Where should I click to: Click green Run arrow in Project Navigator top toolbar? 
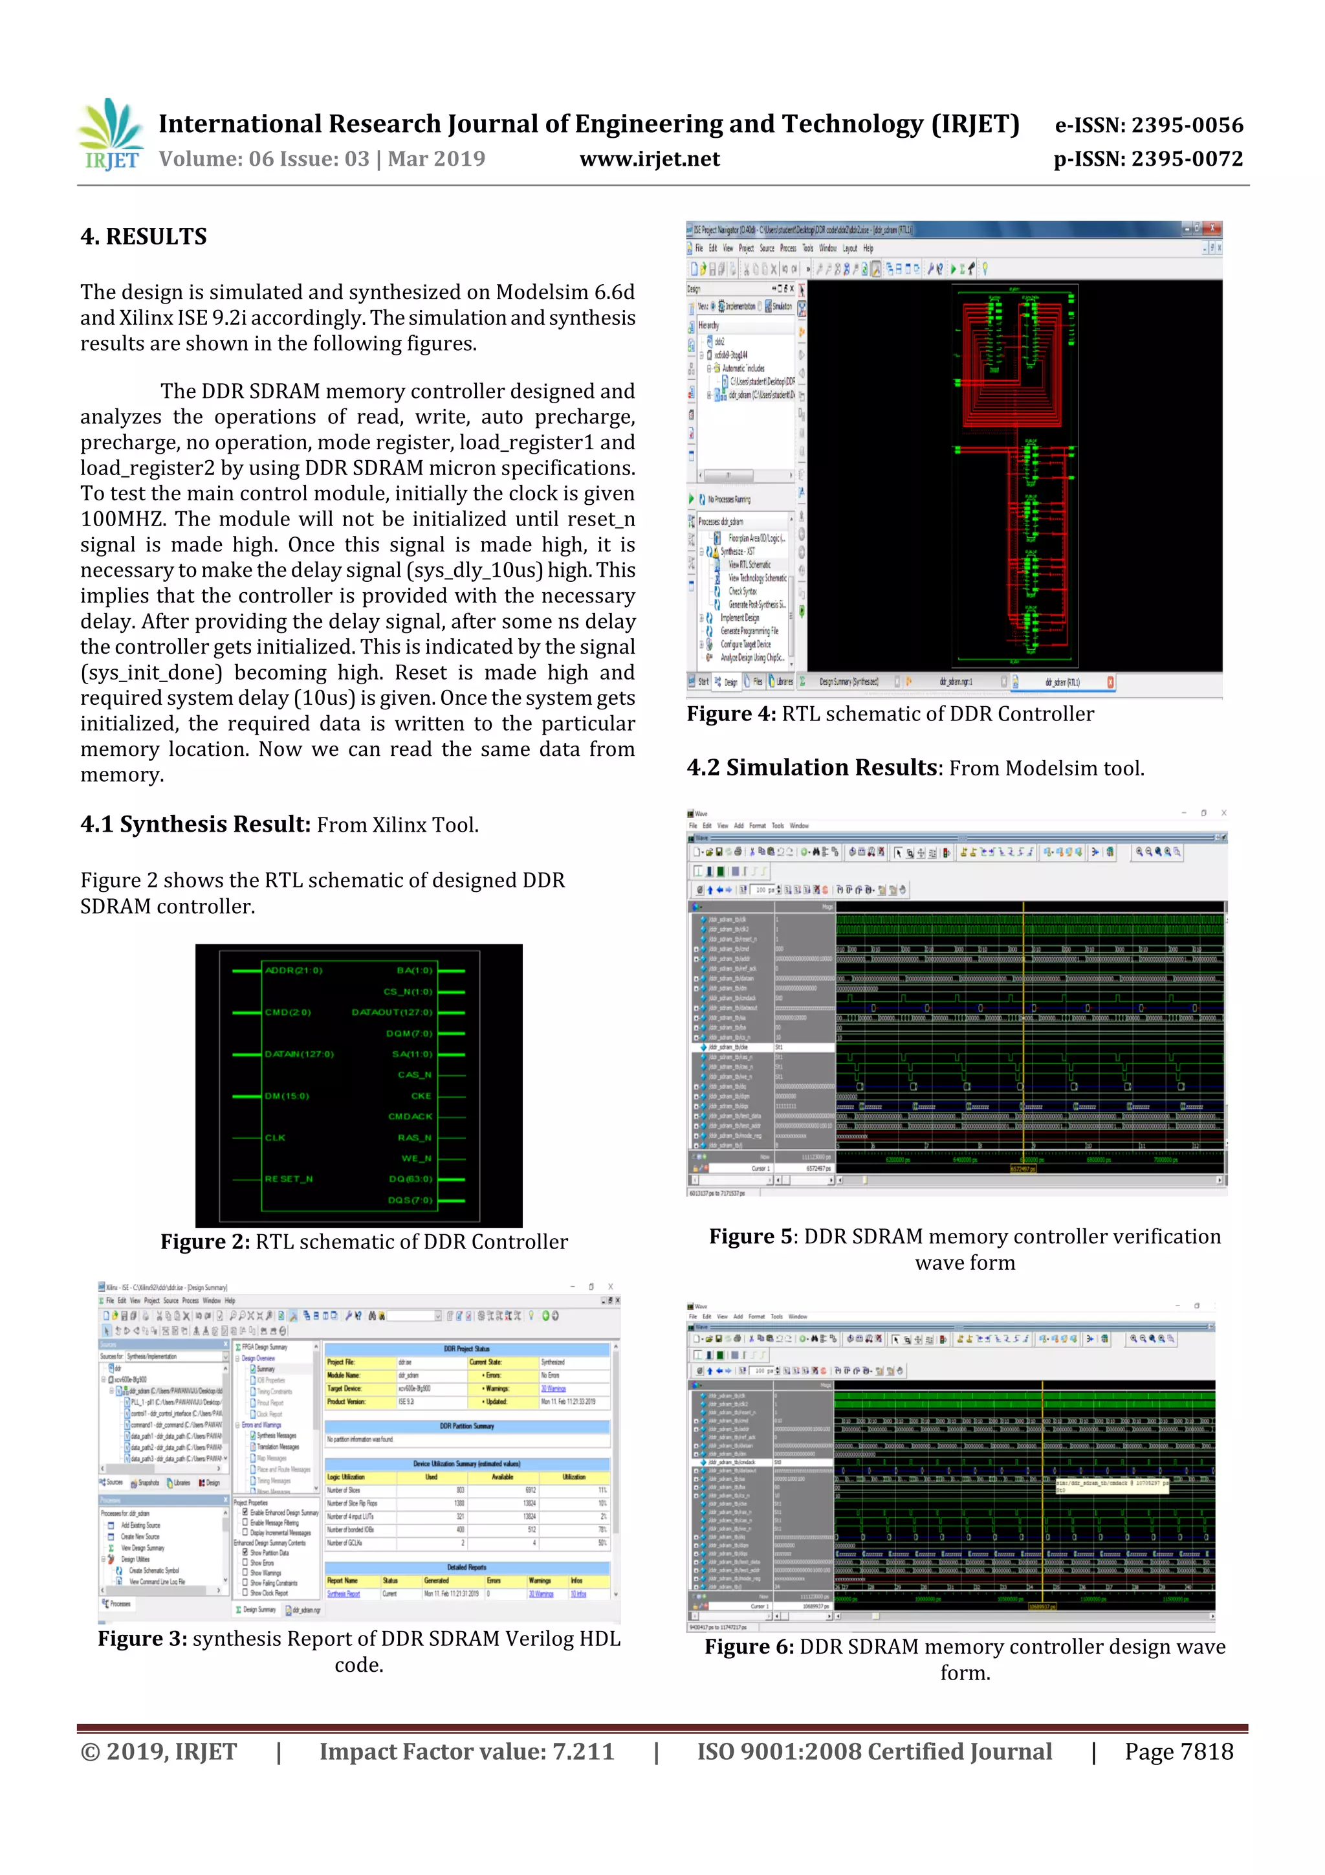click(953, 269)
